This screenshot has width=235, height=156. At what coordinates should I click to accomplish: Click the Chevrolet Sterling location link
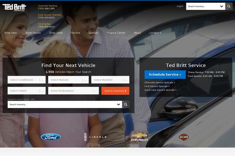pos(47,6)
